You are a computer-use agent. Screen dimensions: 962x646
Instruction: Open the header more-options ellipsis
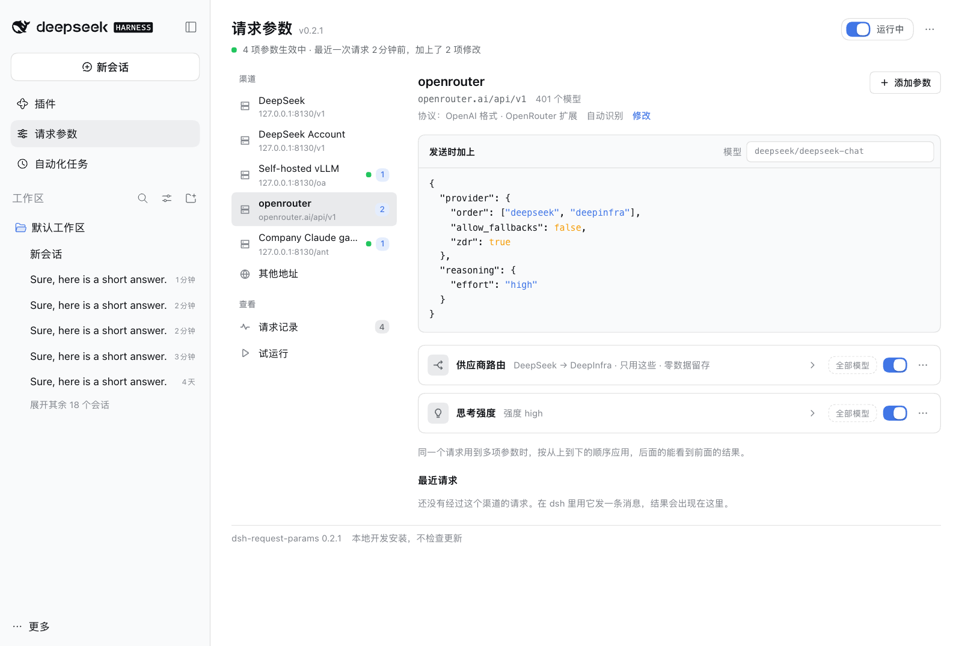point(930,29)
